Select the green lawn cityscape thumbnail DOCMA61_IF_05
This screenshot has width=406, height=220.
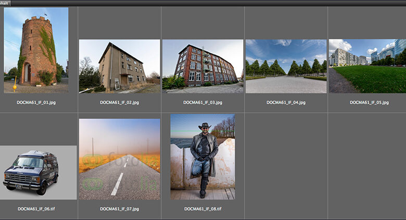coord(367,66)
